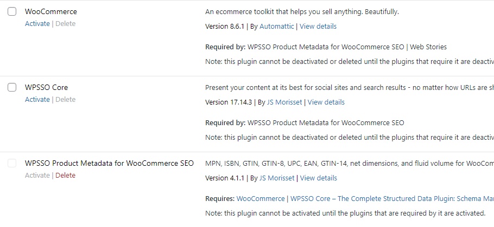This screenshot has width=494, height=227.
Task: Click greyed Activate under WPSSO Product Metadata
Action: click(x=37, y=176)
